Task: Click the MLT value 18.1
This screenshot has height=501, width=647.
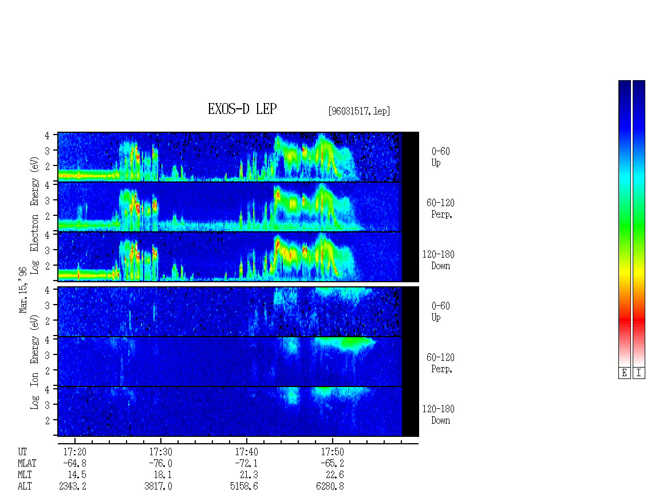Action: click(163, 475)
